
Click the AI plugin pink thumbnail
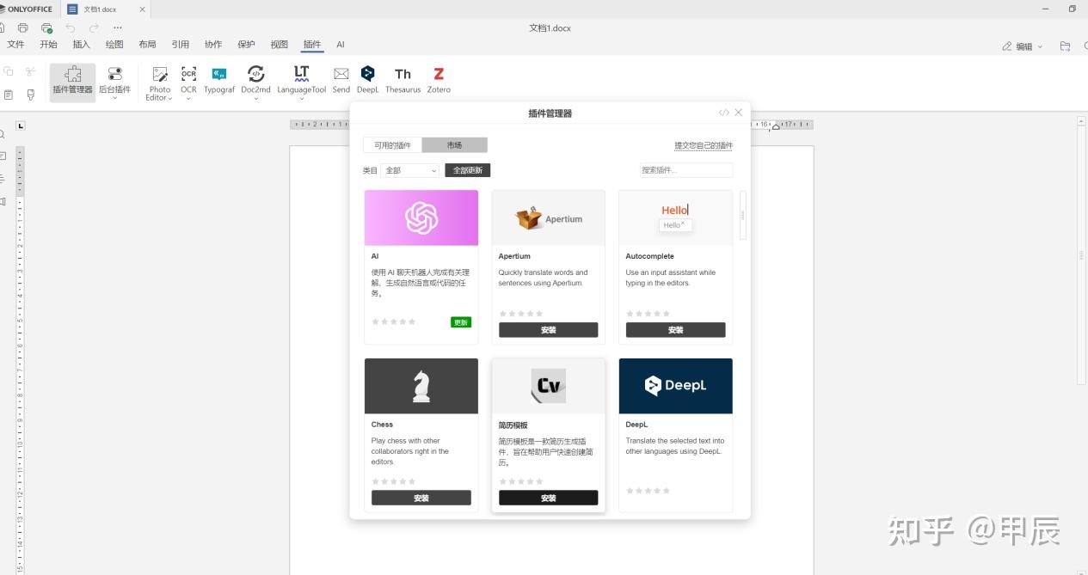pyautogui.click(x=421, y=218)
